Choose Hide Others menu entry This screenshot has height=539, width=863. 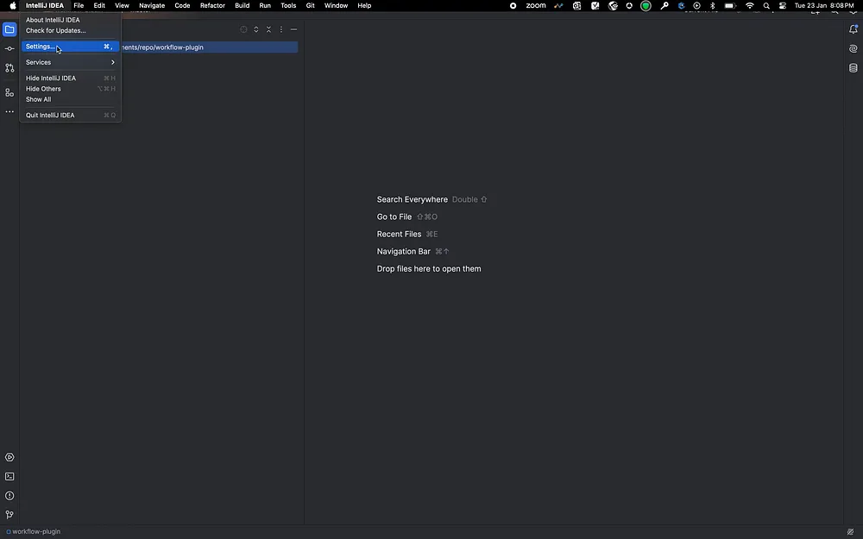(x=70, y=89)
